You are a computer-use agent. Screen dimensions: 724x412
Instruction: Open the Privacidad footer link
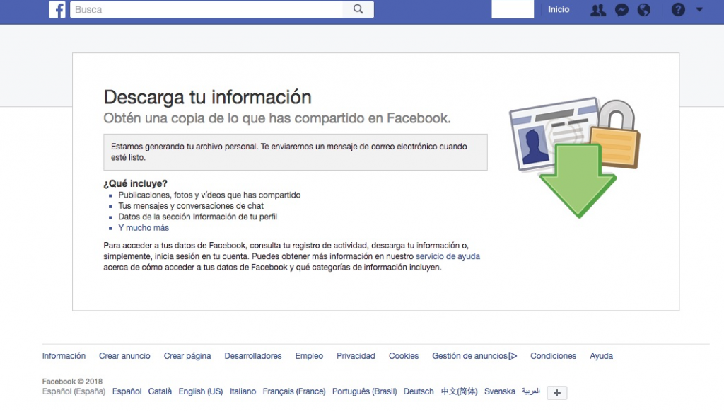[356, 355]
